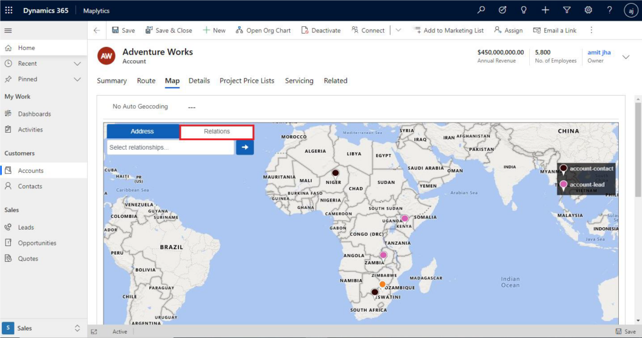
Task: Open the app launcher waffle icon
Action: pos(9,10)
